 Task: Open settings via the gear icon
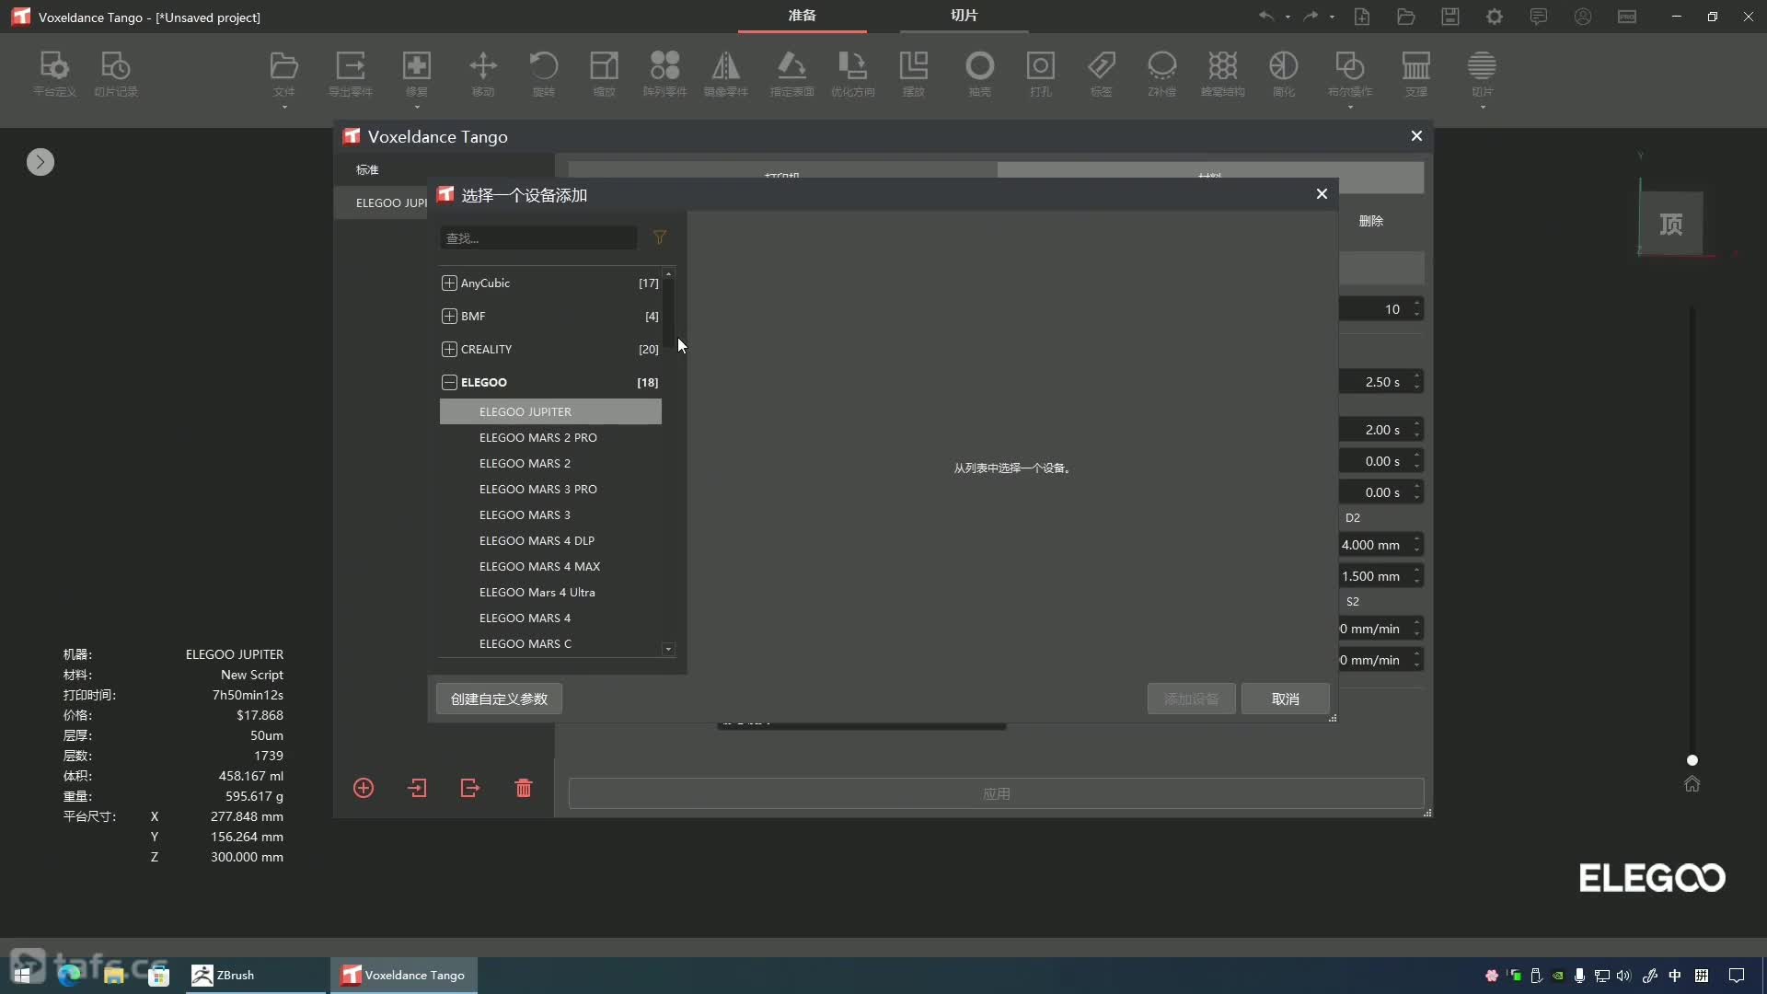click(1495, 17)
